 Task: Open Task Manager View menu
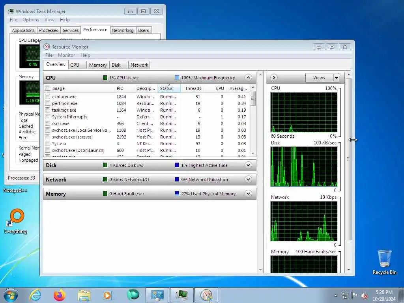pos(49,20)
